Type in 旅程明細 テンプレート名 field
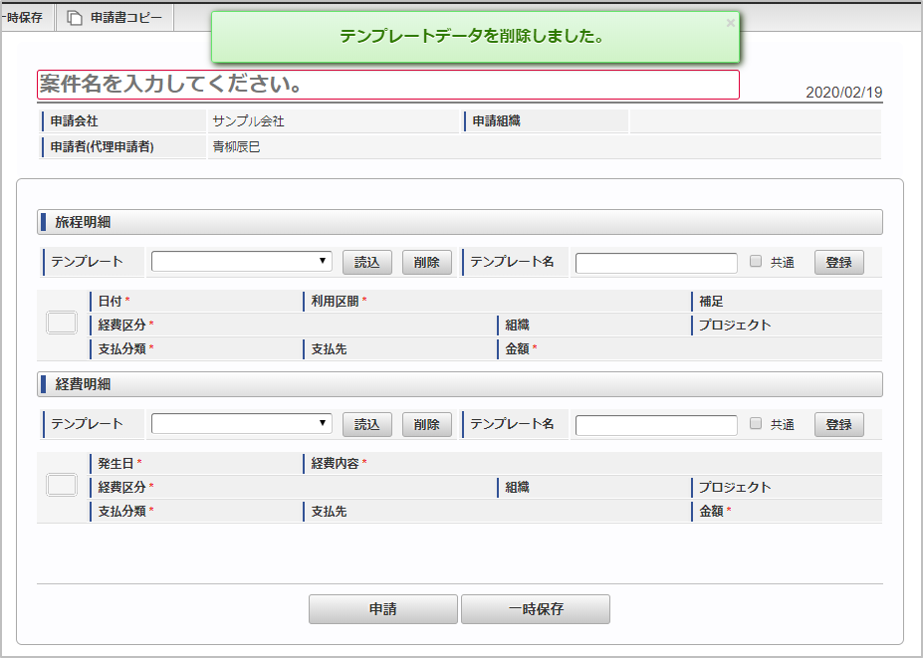Screen dimensions: 923x658 [x=656, y=262]
